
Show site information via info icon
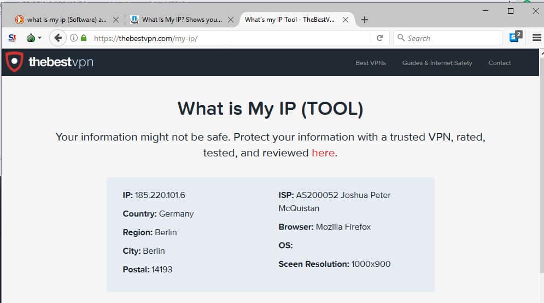point(74,38)
